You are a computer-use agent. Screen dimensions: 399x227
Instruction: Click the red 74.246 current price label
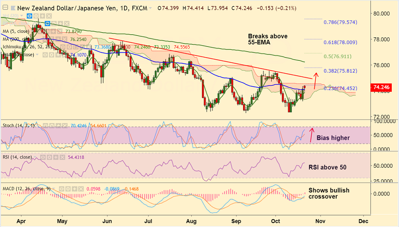[x=381, y=88]
